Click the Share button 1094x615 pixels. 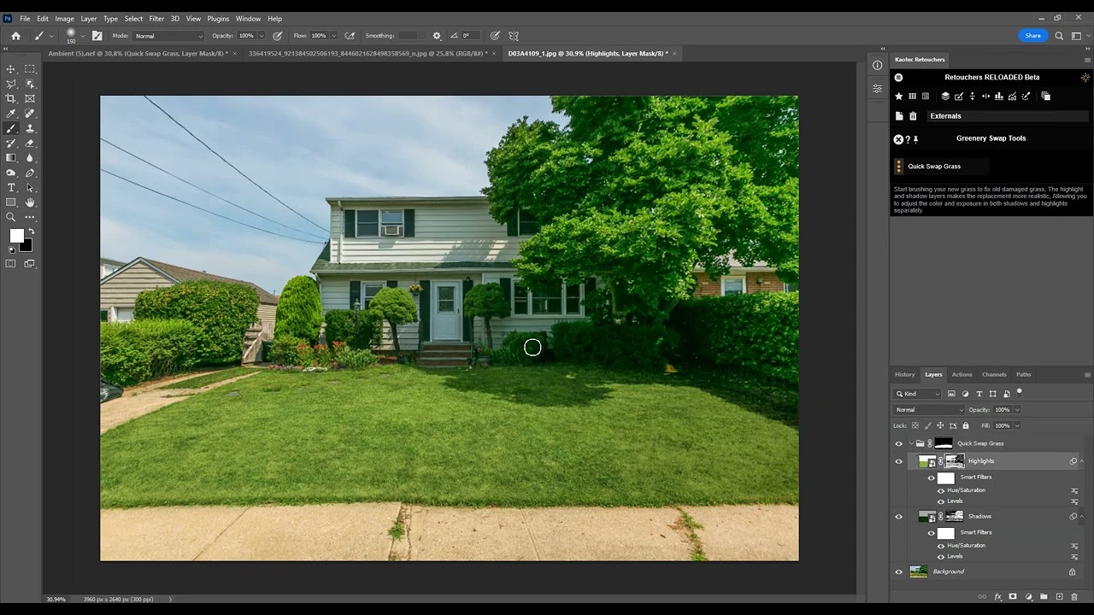pos(1032,36)
